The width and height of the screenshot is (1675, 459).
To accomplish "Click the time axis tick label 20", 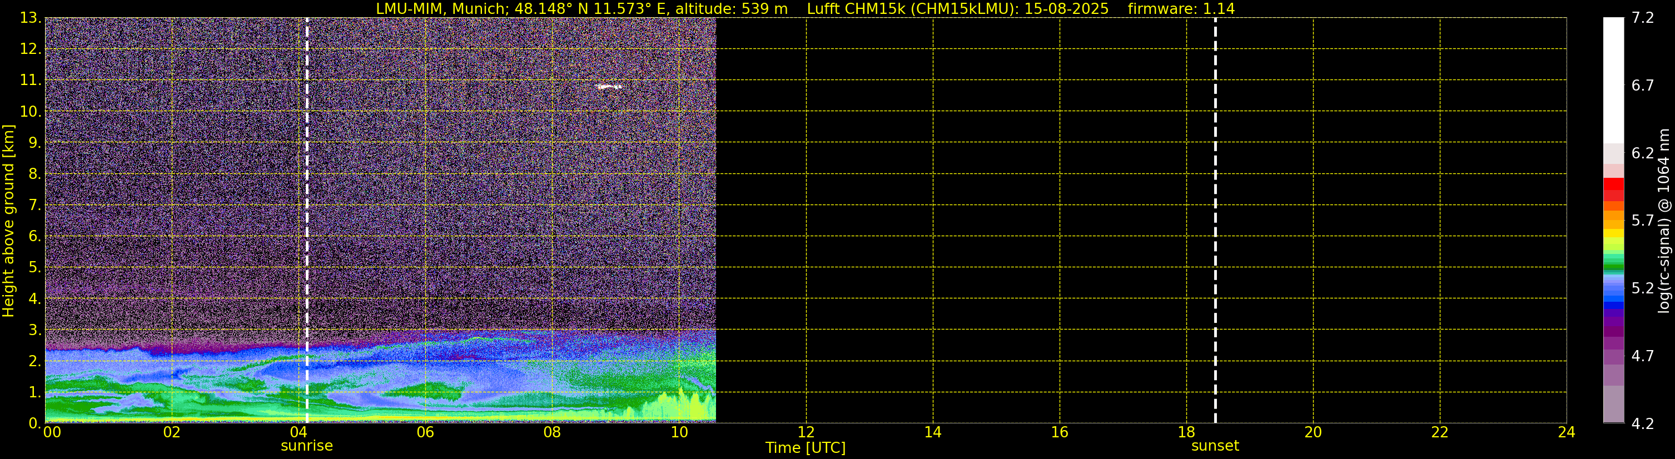I will point(1313,432).
